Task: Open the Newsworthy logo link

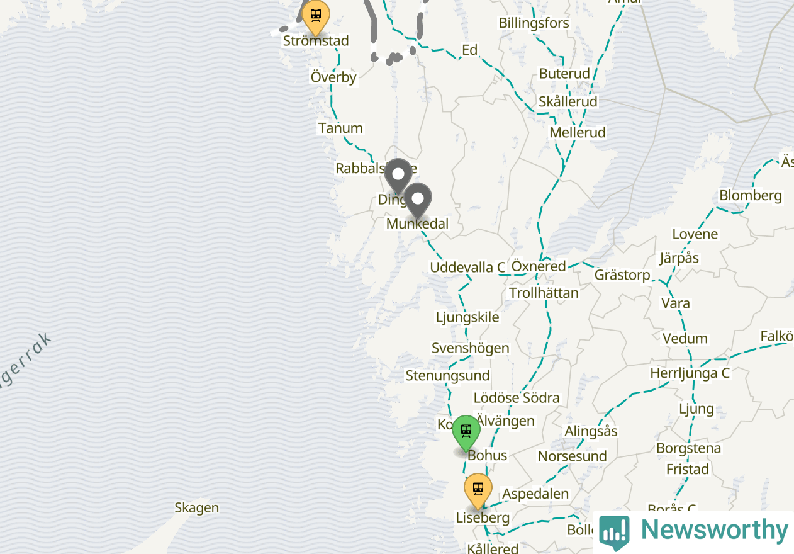Action: click(693, 532)
